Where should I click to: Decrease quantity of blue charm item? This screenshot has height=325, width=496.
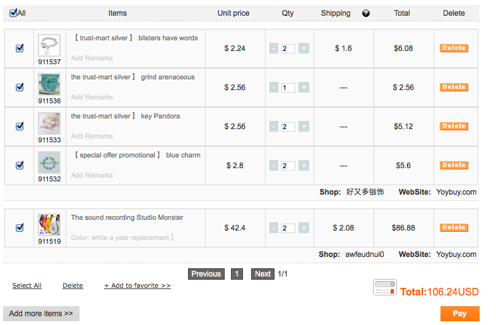tap(273, 166)
